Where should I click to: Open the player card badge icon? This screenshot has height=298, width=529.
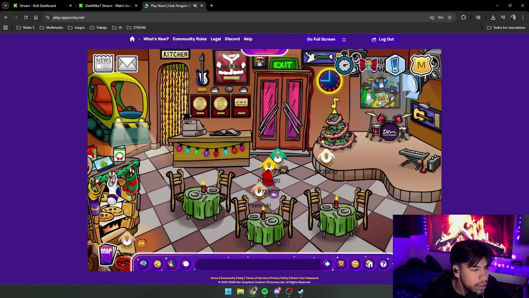[341, 264]
